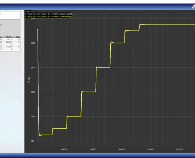The height and width of the screenshot is (158, 195).
Task: Click the StdDev column header
Action: coord(9,37)
